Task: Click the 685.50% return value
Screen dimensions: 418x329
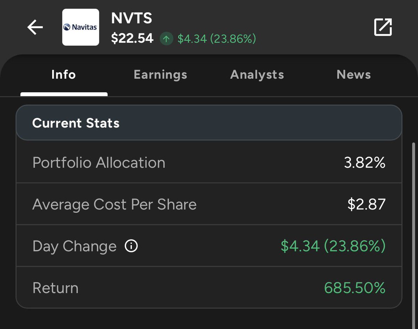Action: (355, 288)
